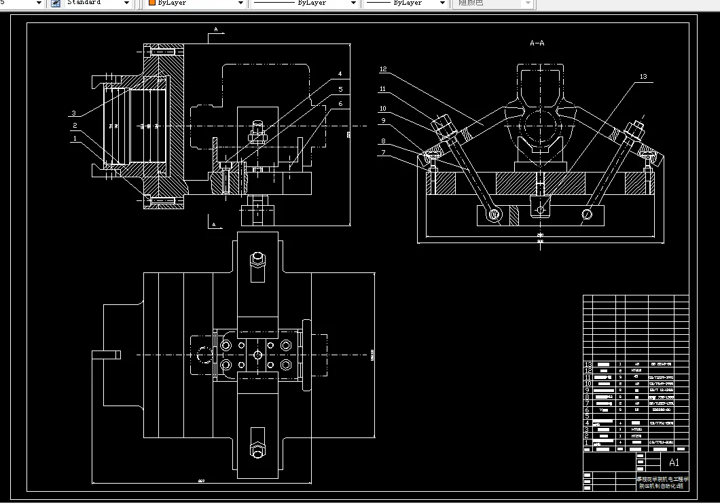Click balloon label 1 beside the front view
720x504 pixels.
75,138
